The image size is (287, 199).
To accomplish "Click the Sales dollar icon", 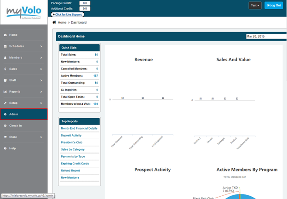I will point(5,69).
